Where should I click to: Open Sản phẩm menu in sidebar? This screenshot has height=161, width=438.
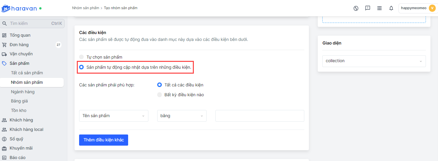20,63
